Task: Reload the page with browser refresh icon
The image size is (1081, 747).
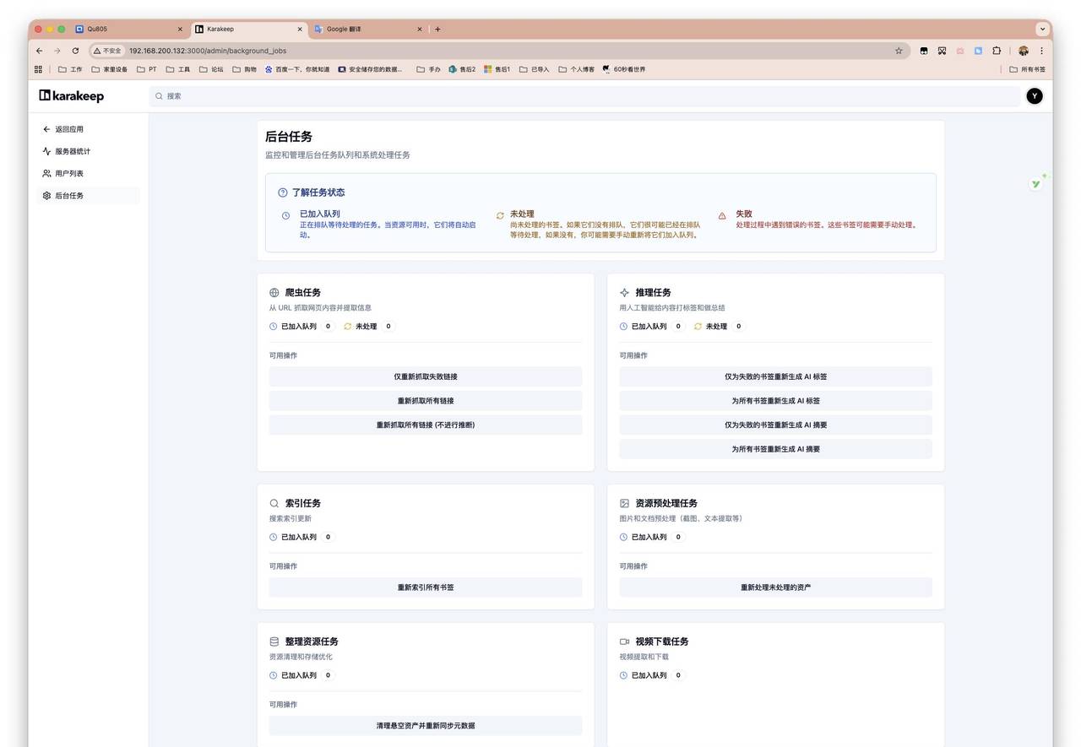Action: click(x=75, y=51)
